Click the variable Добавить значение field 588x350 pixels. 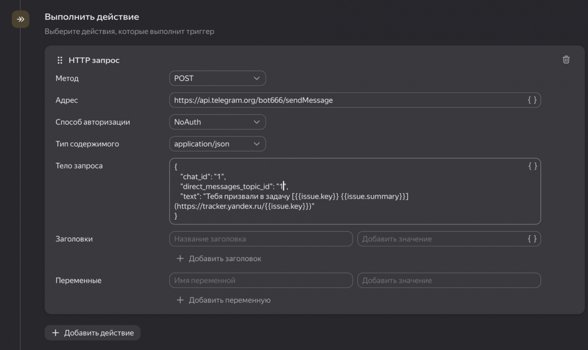pos(449,280)
